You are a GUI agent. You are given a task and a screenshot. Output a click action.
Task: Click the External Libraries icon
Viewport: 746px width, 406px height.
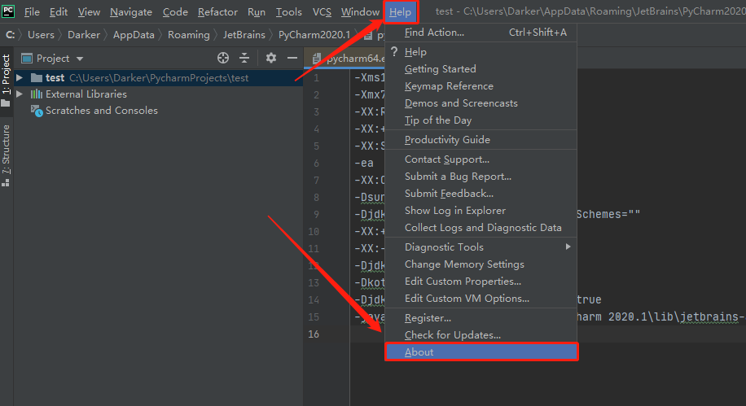[x=37, y=94]
